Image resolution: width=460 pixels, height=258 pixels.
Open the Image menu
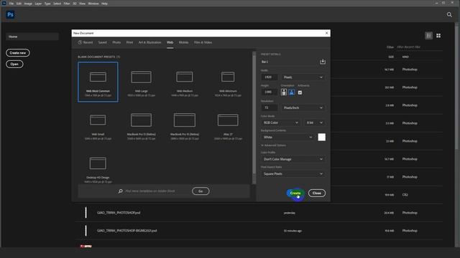[28, 4]
